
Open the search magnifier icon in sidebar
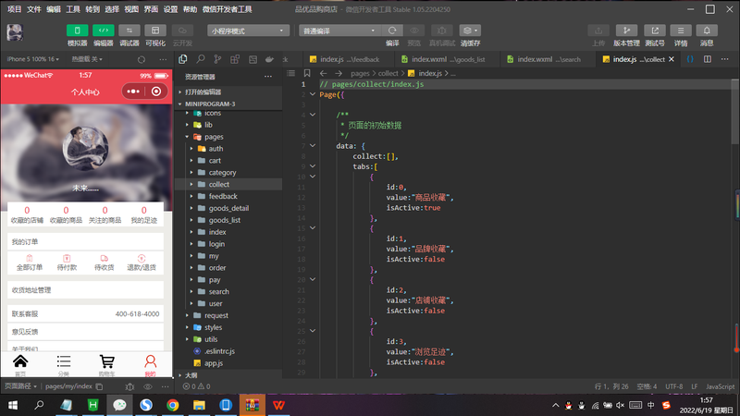click(x=201, y=59)
